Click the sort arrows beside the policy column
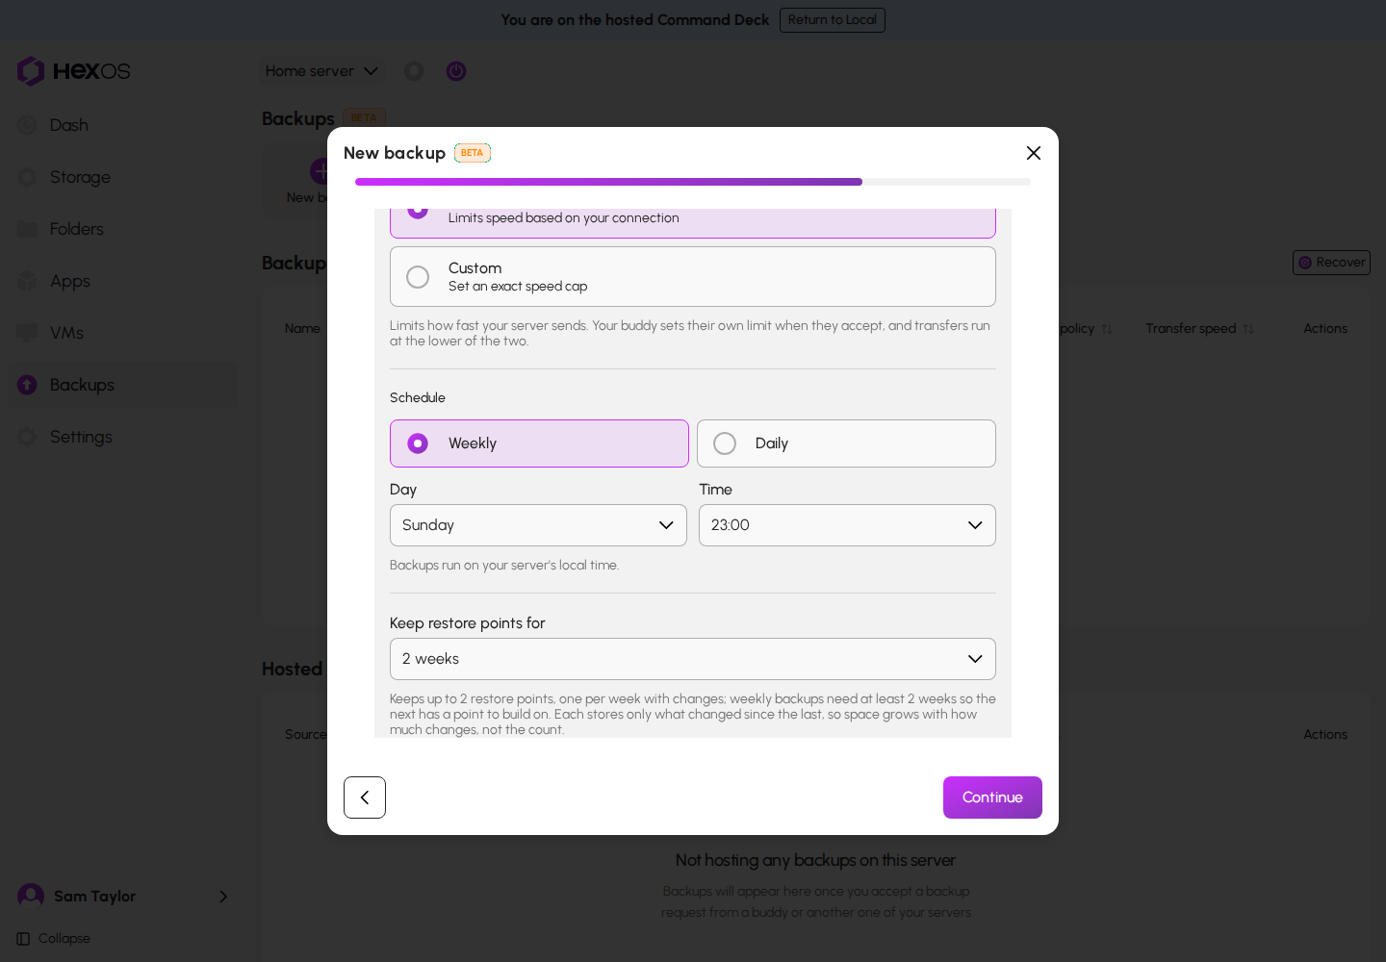Screen dimensions: 1386x962 1107,329
